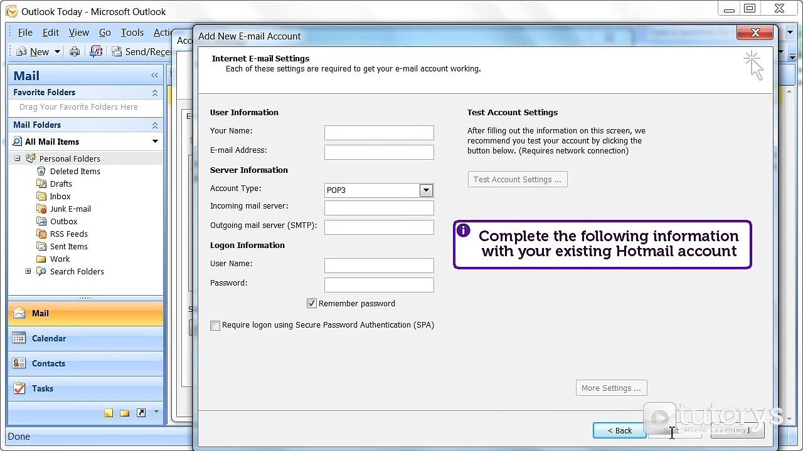Click the New mail message icon
This screenshot has height=451, width=803.
point(21,52)
